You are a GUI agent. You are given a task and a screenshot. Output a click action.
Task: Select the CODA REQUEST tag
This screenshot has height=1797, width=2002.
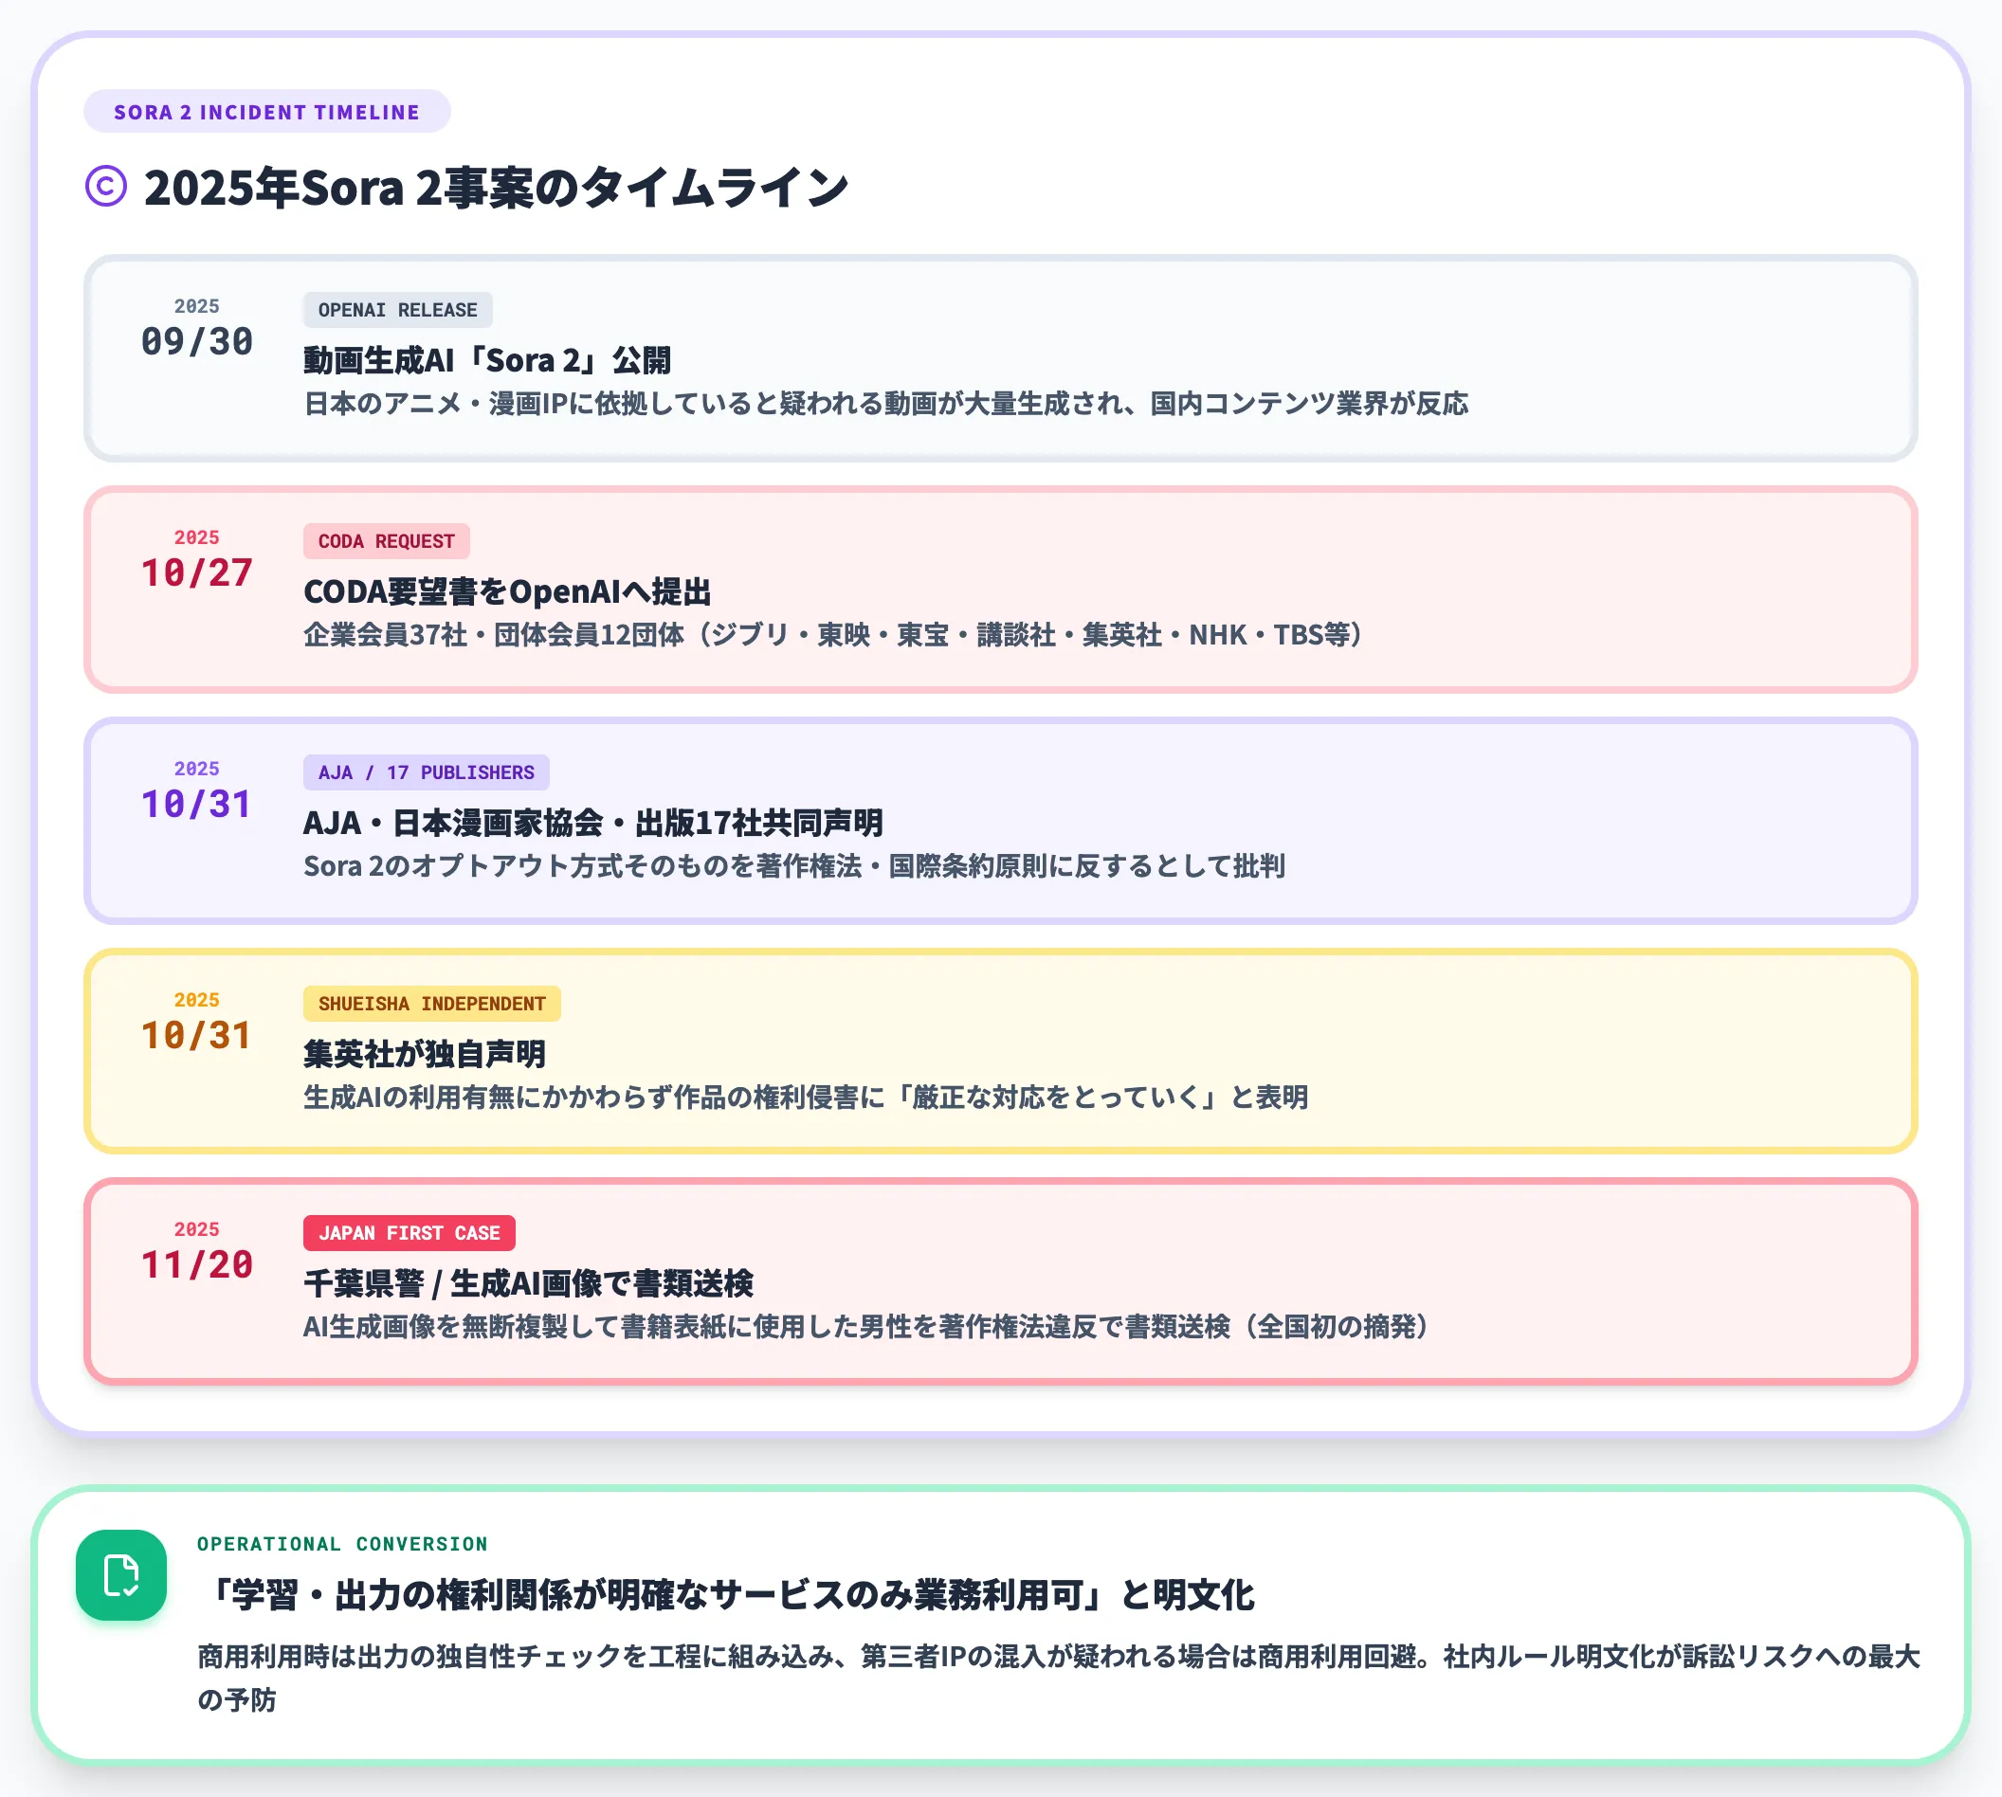[x=386, y=541]
